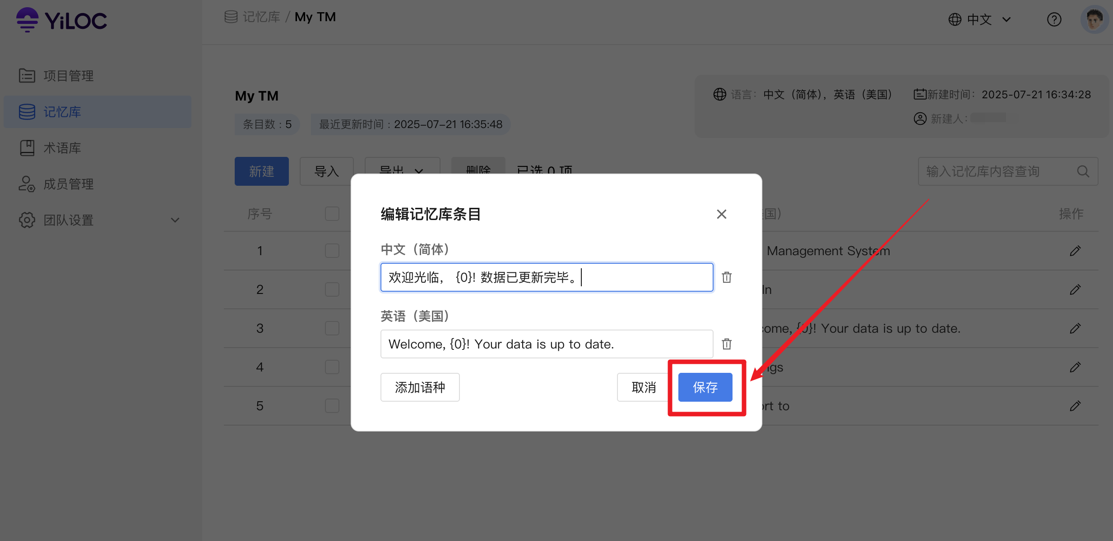Click the 记忆库 breadcrumb link
This screenshot has width=1113, height=541.
pyautogui.click(x=261, y=17)
